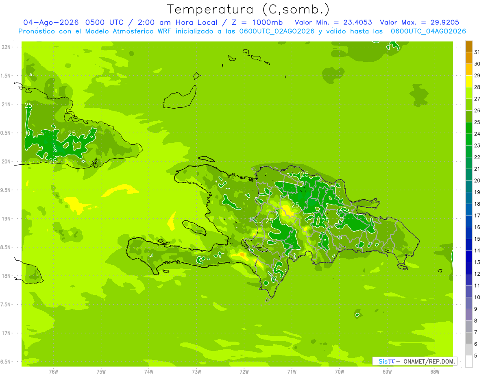Viewport: 488px width, 377px height.
Task: Click the "Valor Min. = 23.4053" readout
Action: [x=333, y=22]
